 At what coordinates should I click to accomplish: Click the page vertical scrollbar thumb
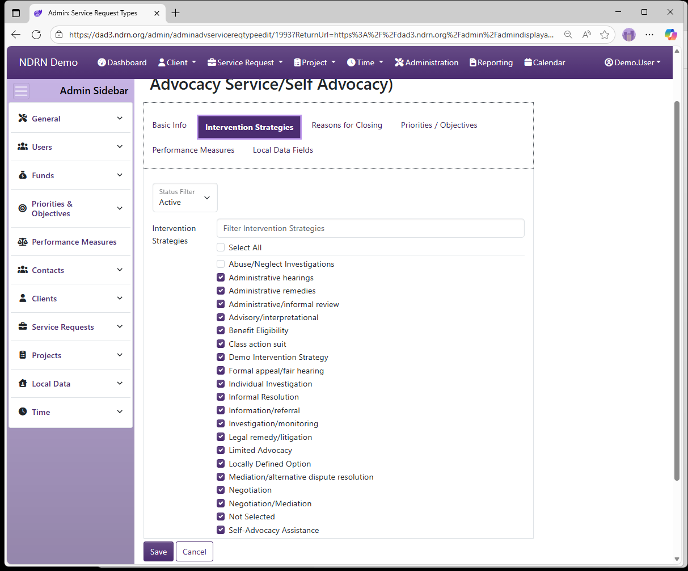coord(677,291)
